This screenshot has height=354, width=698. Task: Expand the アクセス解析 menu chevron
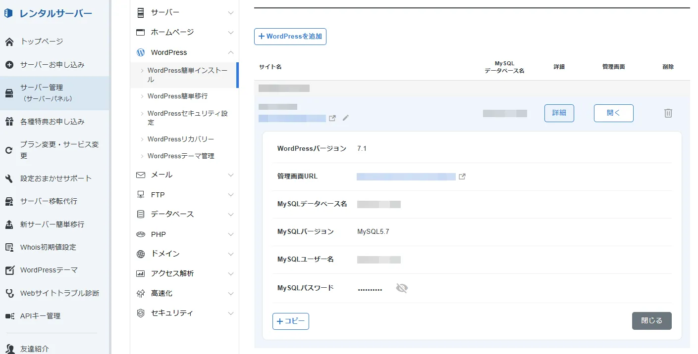231,273
